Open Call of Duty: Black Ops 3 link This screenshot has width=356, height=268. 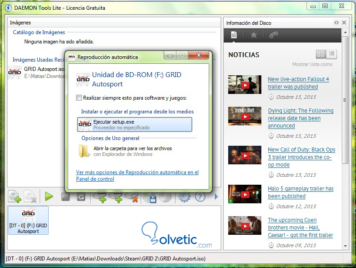[x=302, y=157]
